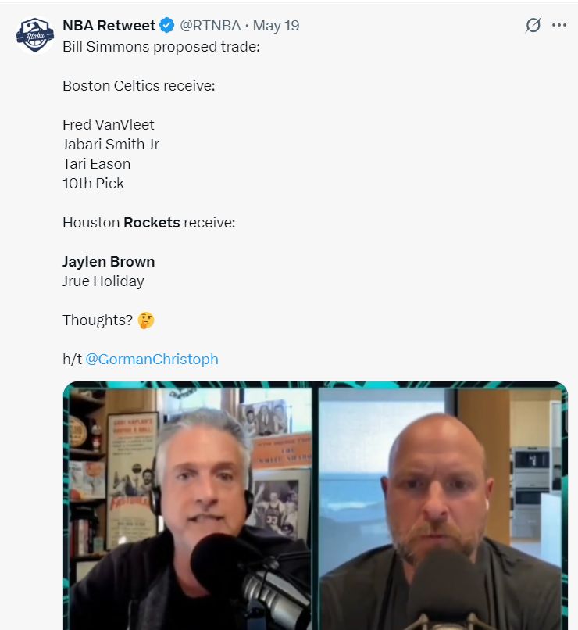
Task: Click the Tari Eason line
Action: [96, 164]
